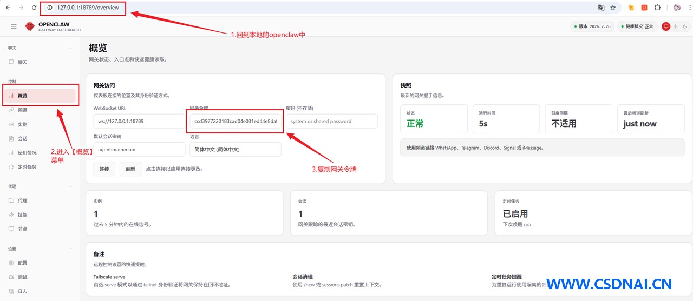Open 频道 channels in the sidebar
This screenshot has height=301, width=693.
(41, 110)
